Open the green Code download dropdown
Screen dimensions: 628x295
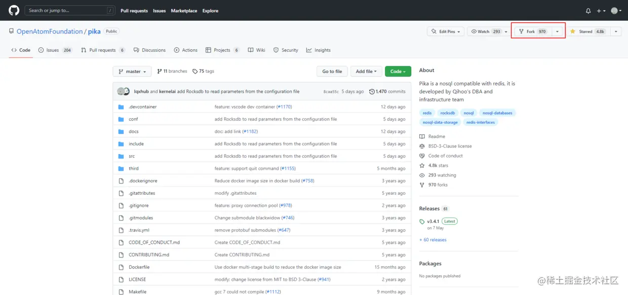click(398, 71)
